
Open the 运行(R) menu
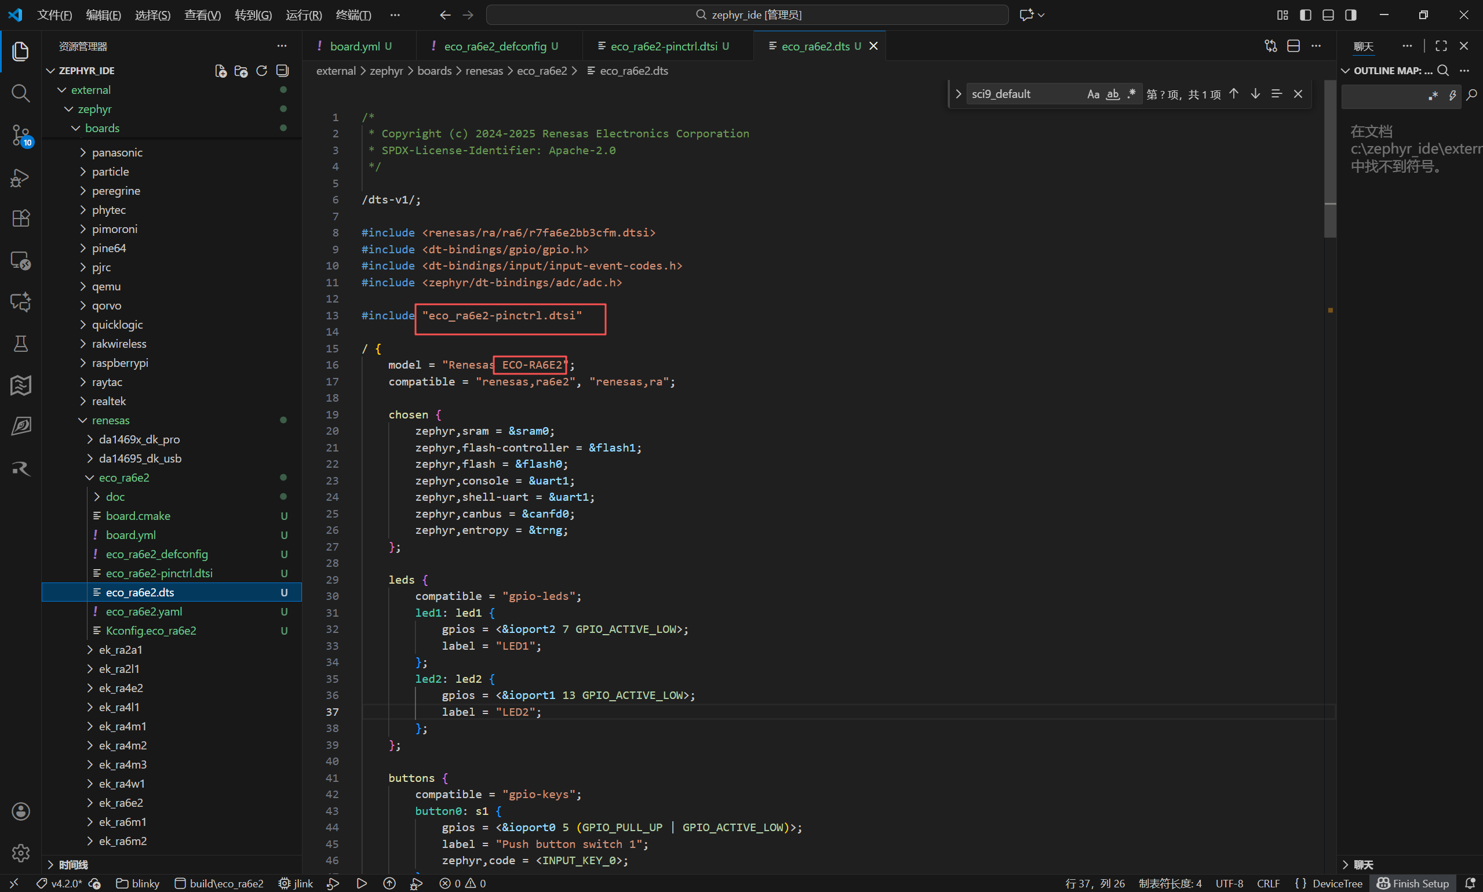coord(304,15)
